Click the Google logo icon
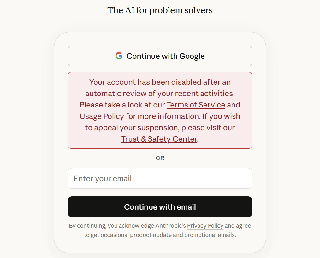The width and height of the screenshot is (320, 258). coord(119,56)
